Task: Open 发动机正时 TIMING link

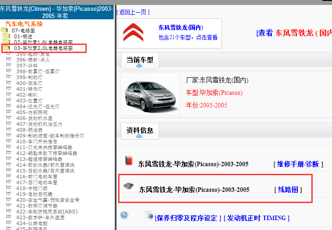Action: (257, 218)
